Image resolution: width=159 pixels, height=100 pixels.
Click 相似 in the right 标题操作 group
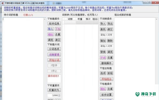103,89
